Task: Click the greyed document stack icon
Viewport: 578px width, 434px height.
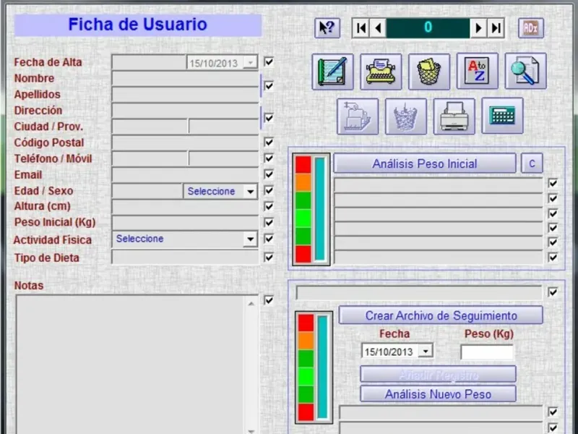Action: tap(358, 116)
